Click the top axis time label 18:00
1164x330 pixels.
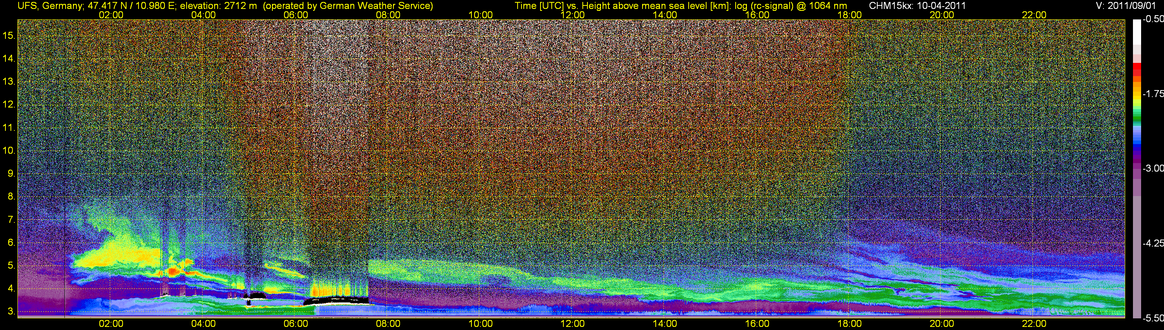(x=849, y=15)
